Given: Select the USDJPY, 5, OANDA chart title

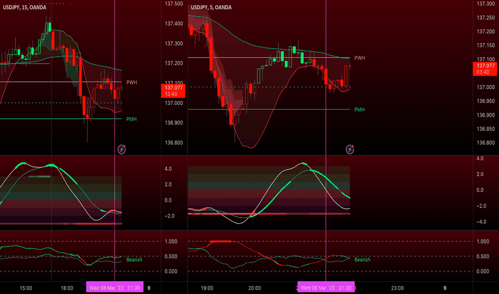Looking at the screenshot, I should (x=211, y=7).
